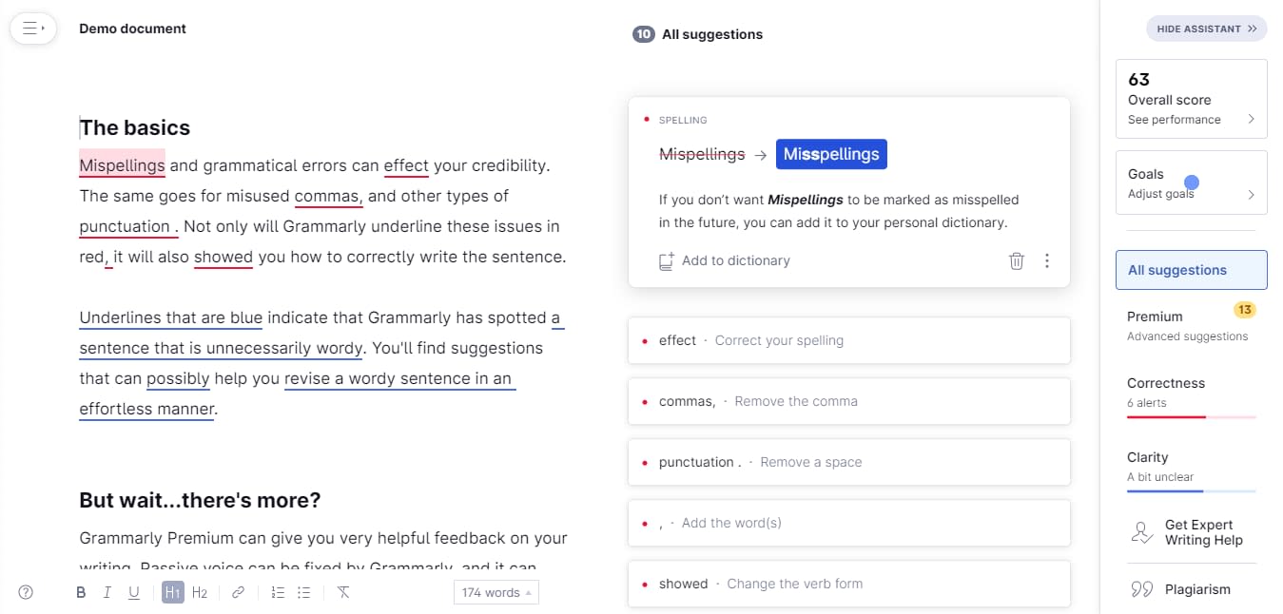Expand the 174 words count statistics
This screenshot has height=614, width=1283.
[496, 591]
